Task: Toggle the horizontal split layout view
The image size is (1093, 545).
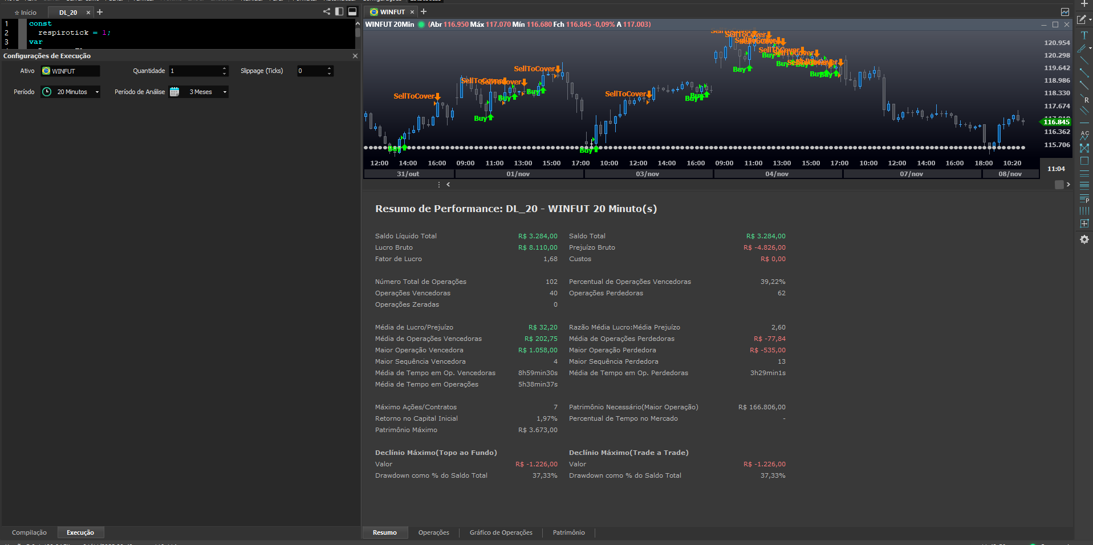Action: (x=352, y=11)
